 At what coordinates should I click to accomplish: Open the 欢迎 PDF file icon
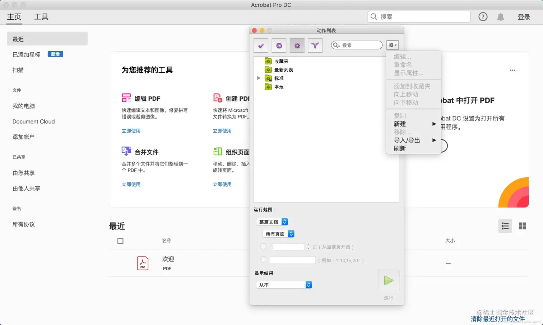[x=143, y=263]
